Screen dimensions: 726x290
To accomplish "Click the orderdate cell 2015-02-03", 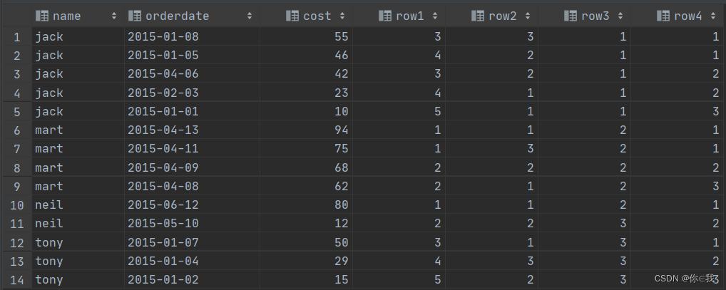I will click(192, 93).
